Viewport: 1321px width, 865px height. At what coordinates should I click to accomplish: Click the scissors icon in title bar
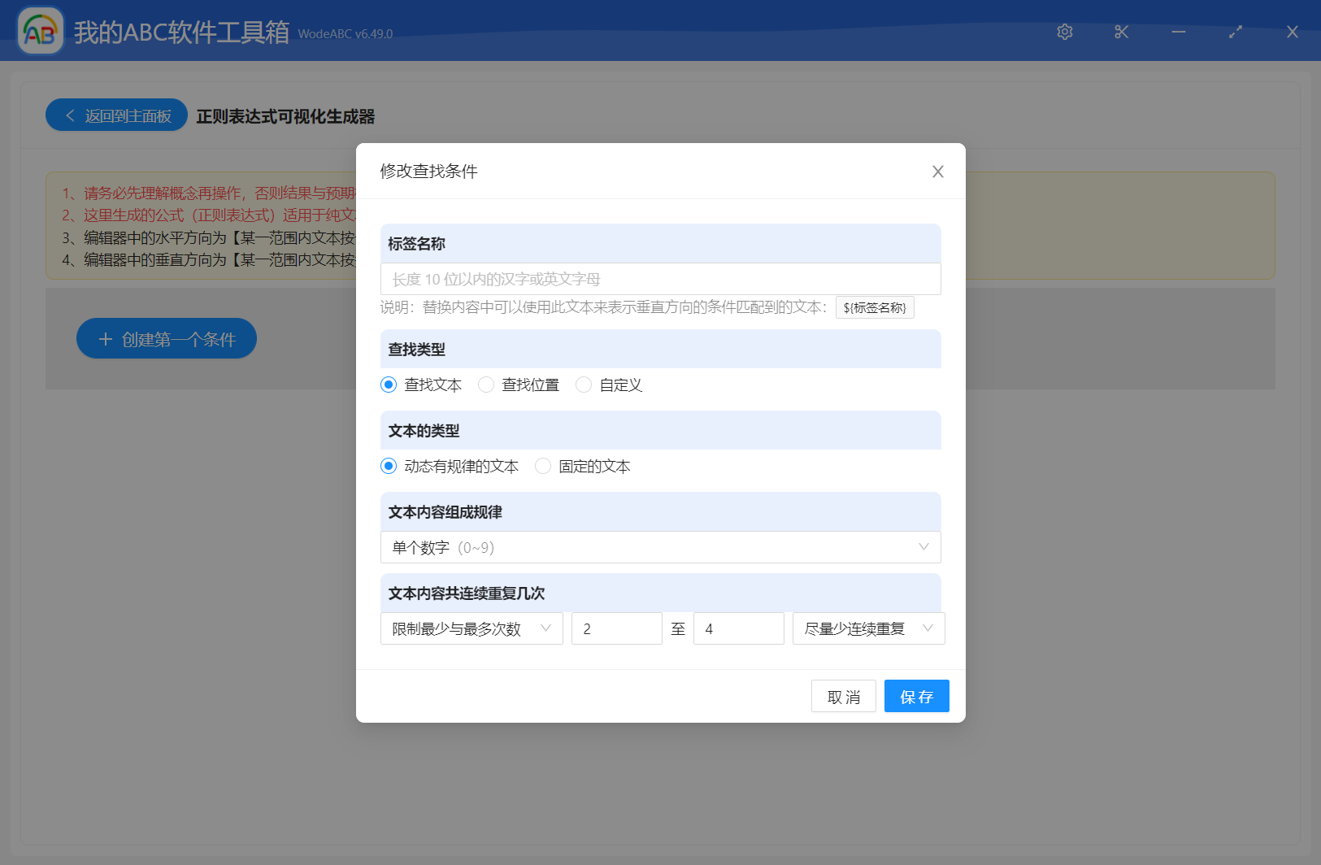(1122, 32)
